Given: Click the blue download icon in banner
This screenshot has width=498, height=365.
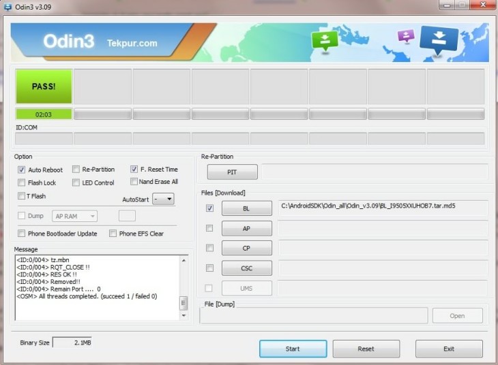Looking at the screenshot, I should (439, 39).
